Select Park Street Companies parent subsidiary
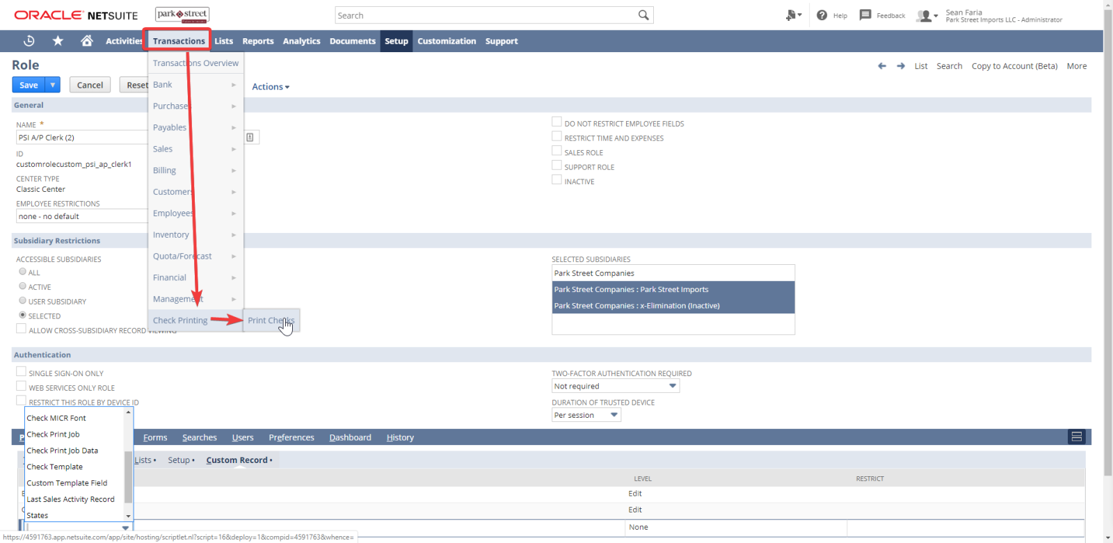The image size is (1113, 543). click(x=673, y=273)
